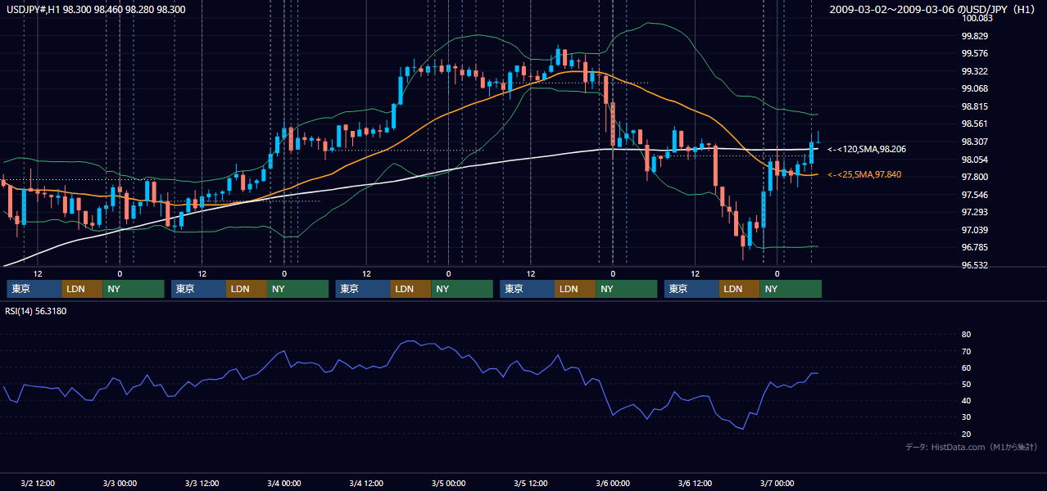Click RSI scale level 30
Image resolution: width=1047 pixels, height=491 pixels.
click(x=966, y=417)
